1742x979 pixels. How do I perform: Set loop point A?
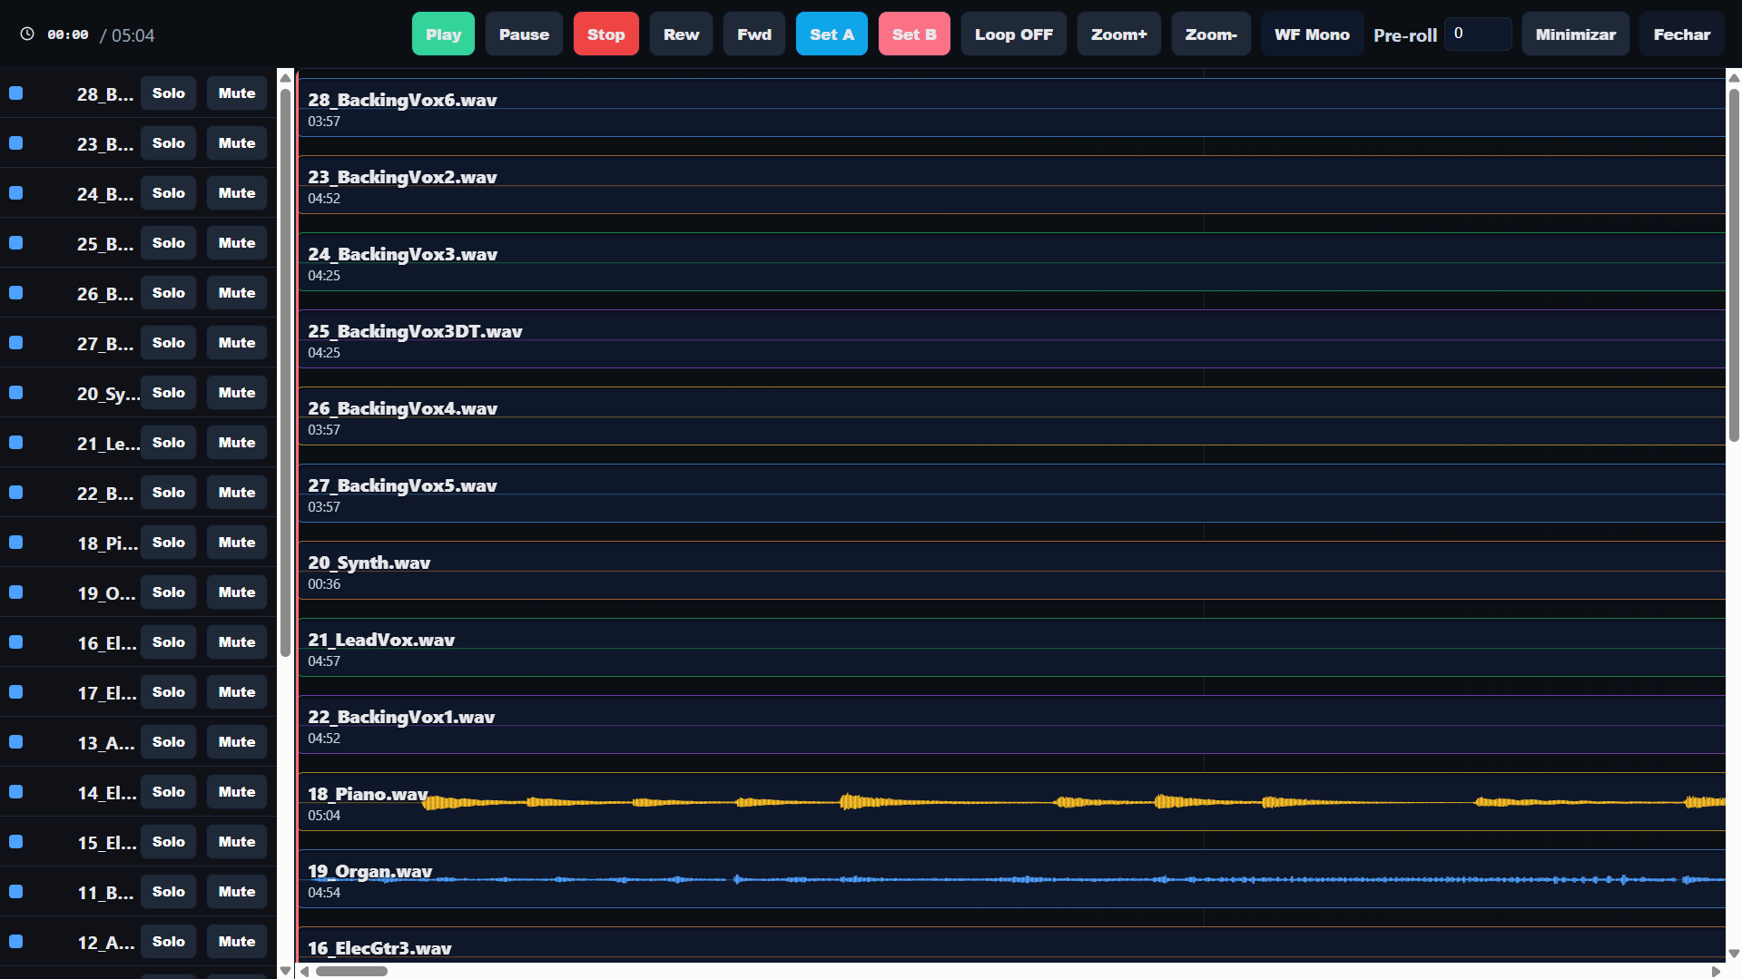(832, 34)
